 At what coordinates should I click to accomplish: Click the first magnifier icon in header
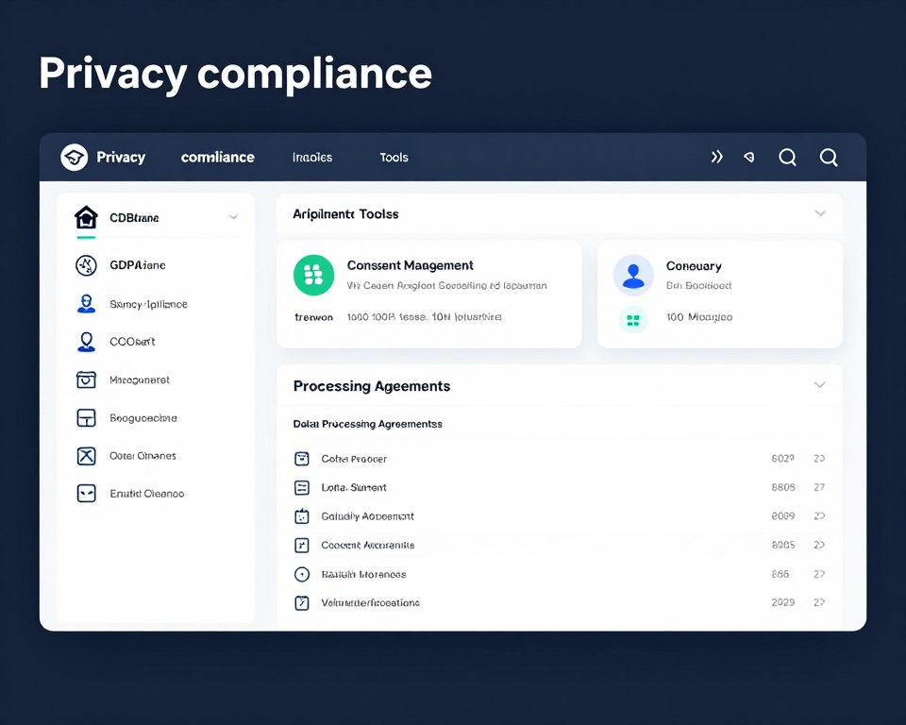787,158
